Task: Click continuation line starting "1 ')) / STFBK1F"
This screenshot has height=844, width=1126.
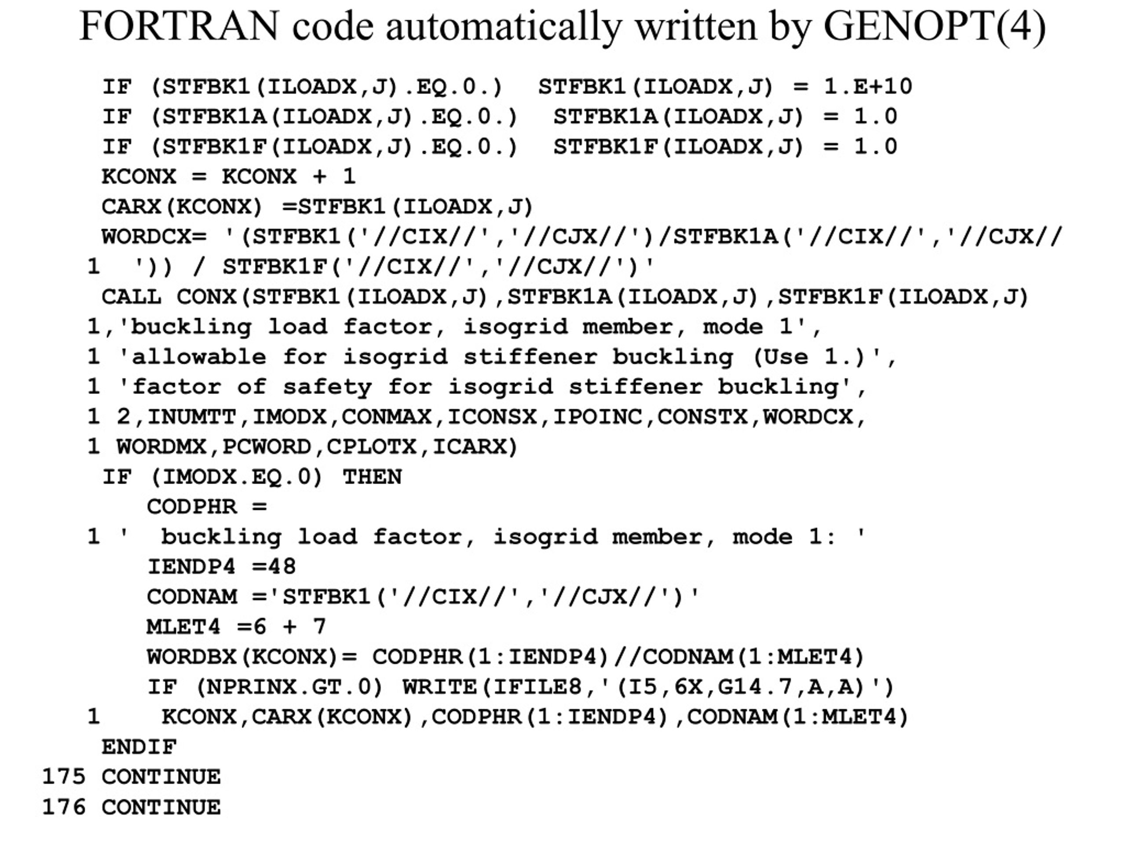Action: (x=371, y=266)
